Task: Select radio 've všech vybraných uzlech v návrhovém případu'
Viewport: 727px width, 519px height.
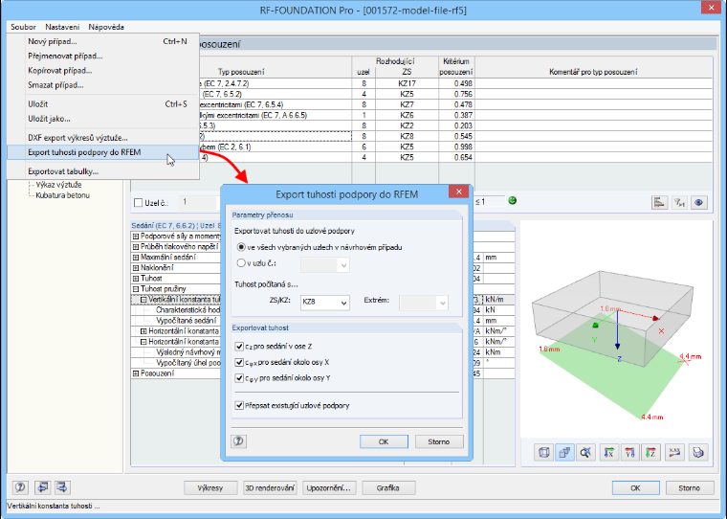Action: click(x=241, y=247)
